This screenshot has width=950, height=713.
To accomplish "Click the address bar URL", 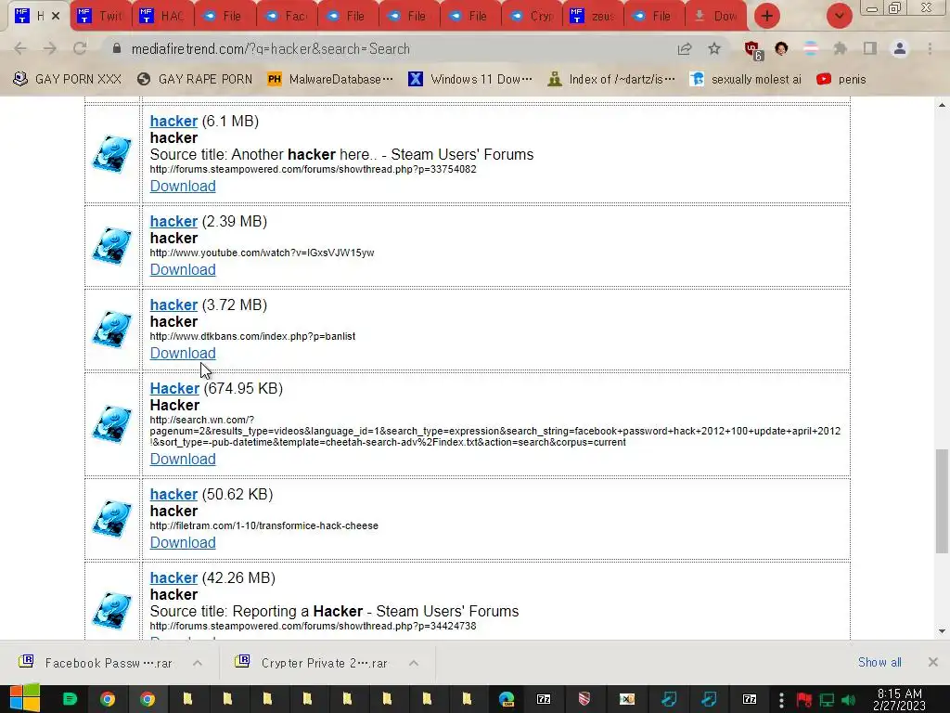I will [270, 48].
